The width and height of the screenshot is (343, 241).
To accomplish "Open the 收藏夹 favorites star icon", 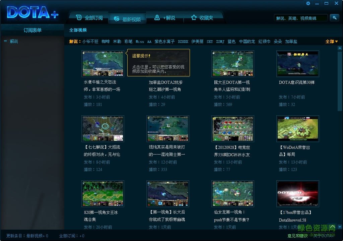I will tap(194, 17).
